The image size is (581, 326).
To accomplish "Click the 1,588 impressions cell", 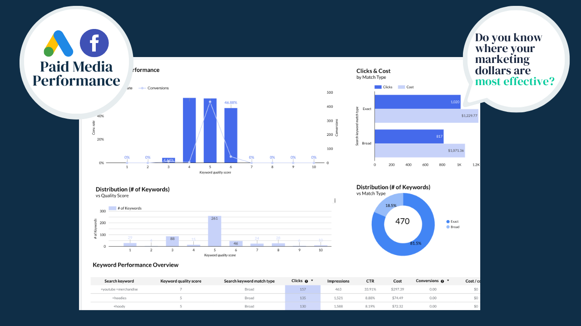I will [338, 307].
